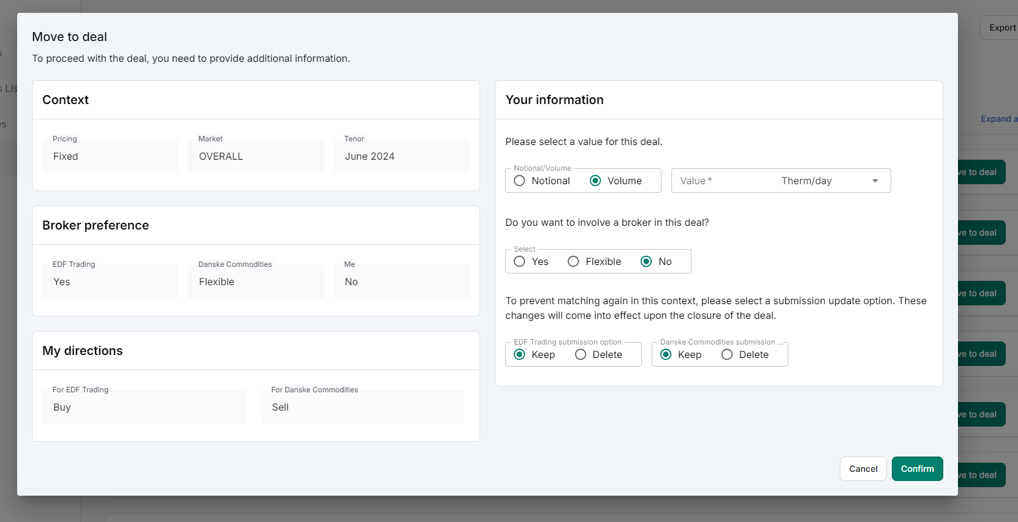
Task: Click the Move to deal dialog title
Action: [x=69, y=37]
